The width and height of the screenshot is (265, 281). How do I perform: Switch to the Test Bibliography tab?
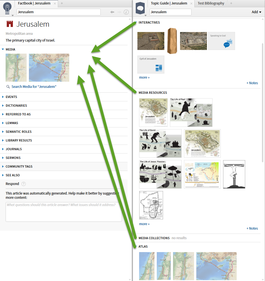(x=211, y=3)
